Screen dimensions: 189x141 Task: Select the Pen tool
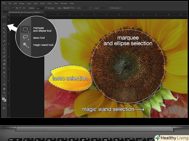pyautogui.click(x=4, y=73)
